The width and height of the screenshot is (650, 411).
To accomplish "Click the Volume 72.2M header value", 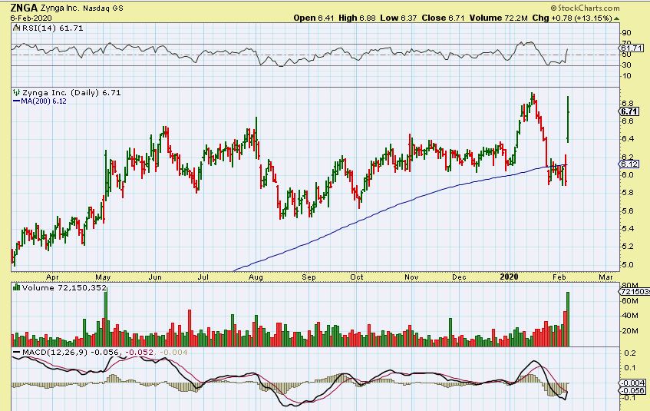I will [x=498, y=18].
